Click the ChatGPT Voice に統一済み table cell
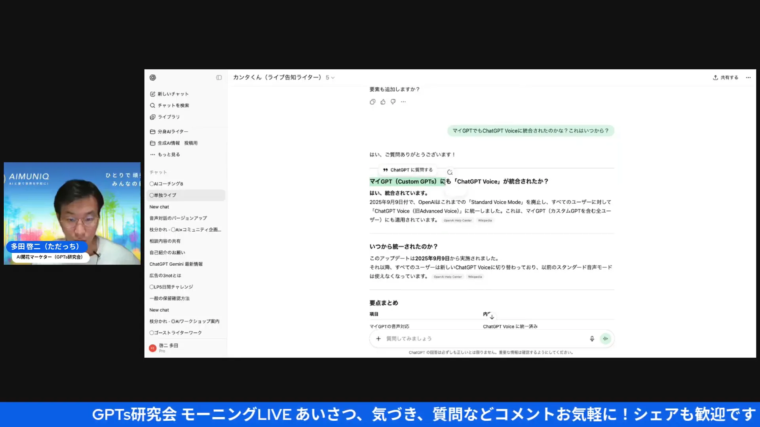This screenshot has width=760, height=427. pos(510,326)
